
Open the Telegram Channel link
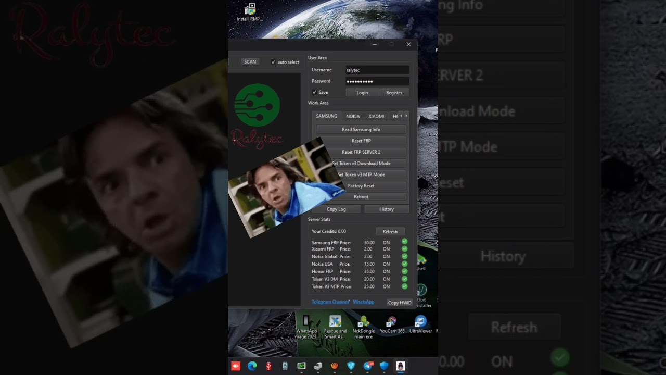click(330, 302)
